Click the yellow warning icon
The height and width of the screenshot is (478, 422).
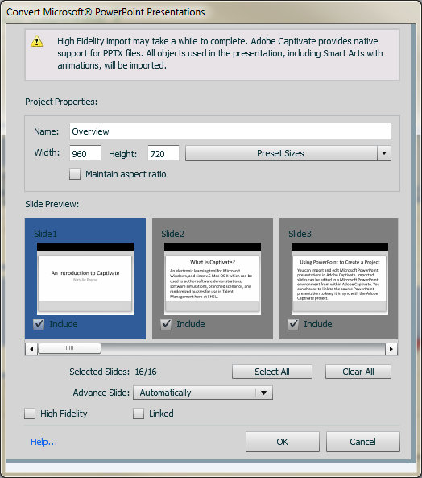click(37, 41)
